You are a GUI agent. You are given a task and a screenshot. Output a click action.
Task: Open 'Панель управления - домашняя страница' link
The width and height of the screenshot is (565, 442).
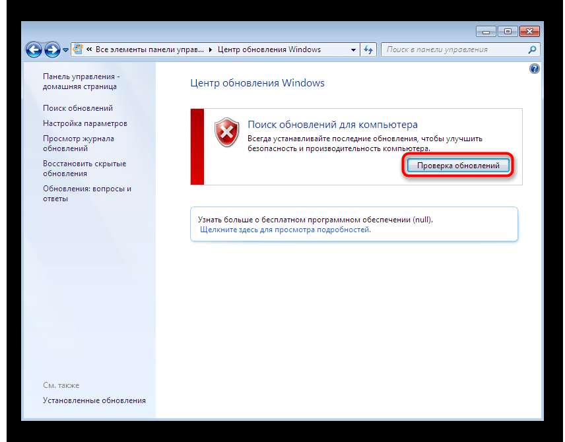pos(81,81)
